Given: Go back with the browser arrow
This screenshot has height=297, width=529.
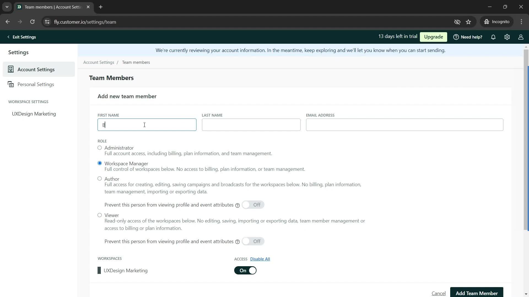Looking at the screenshot, I should pos(8,22).
